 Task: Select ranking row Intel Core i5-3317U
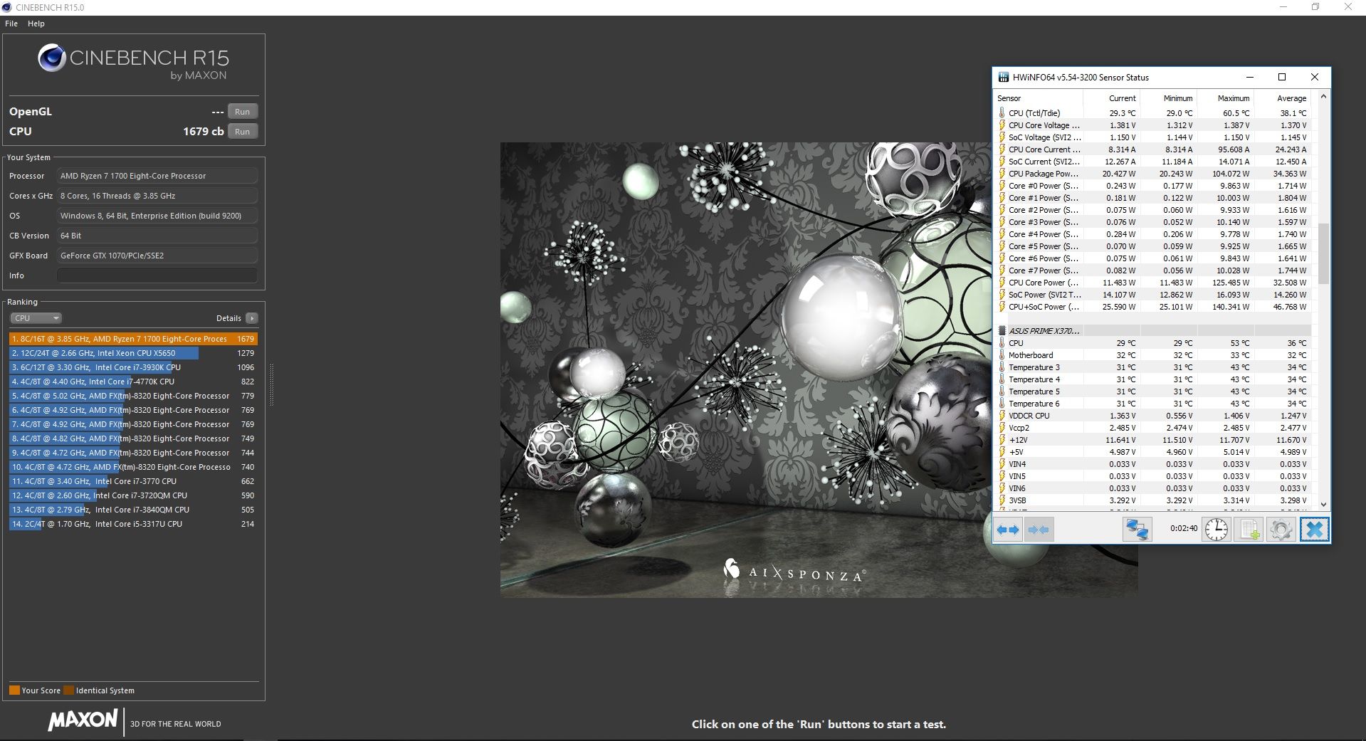[x=133, y=524]
